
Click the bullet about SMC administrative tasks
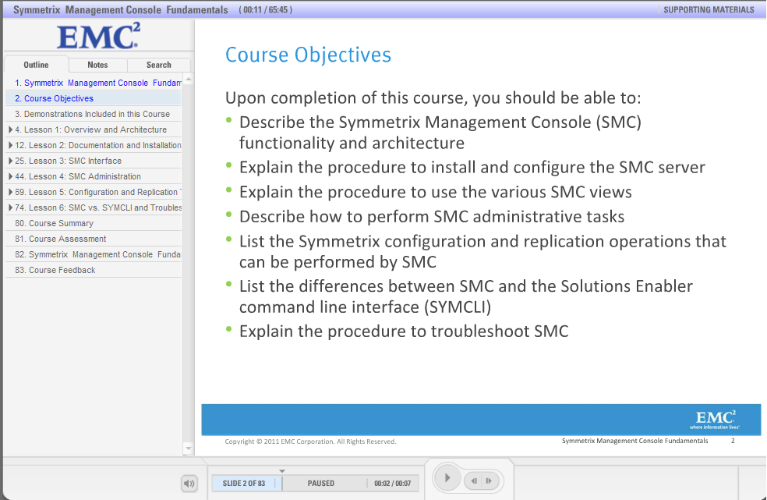432,216
